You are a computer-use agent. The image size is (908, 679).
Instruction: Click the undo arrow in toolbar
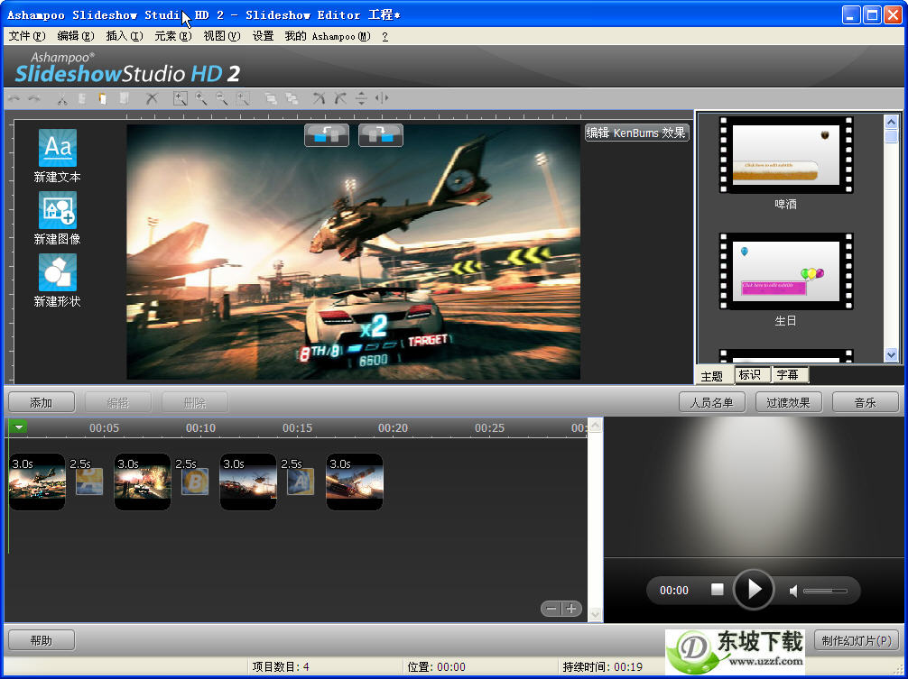click(x=14, y=99)
